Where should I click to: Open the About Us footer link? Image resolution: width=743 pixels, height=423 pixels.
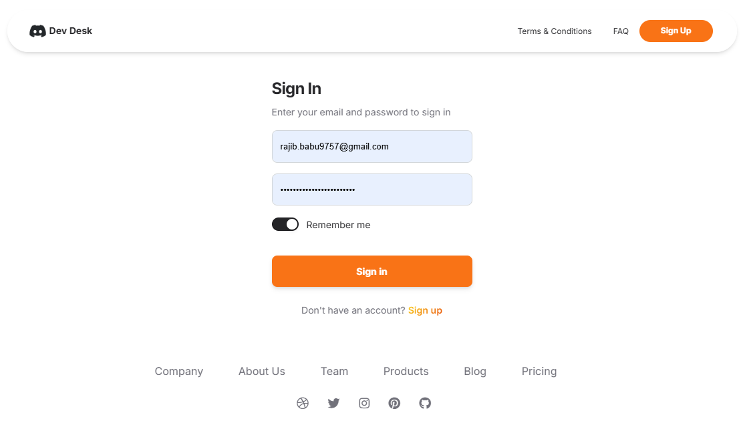261,372
